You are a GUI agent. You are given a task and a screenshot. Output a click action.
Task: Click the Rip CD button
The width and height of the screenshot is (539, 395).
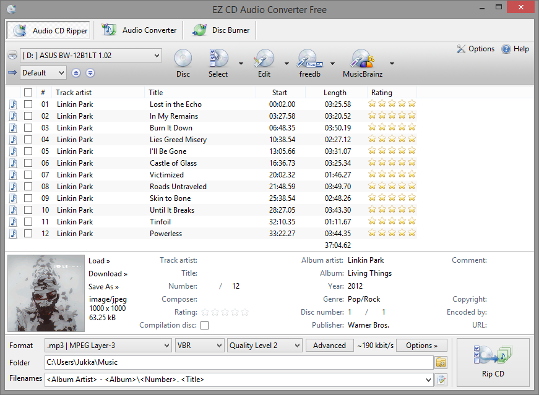493,362
